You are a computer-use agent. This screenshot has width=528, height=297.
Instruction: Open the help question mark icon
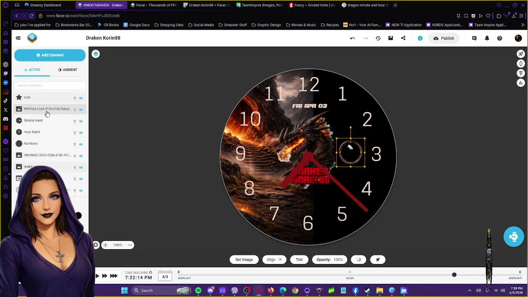point(500,38)
